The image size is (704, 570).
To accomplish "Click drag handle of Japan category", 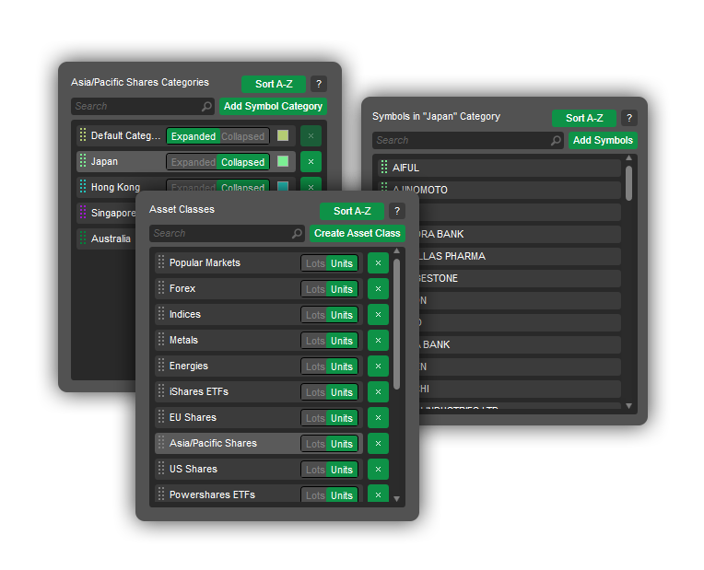I will tap(83, 161).
